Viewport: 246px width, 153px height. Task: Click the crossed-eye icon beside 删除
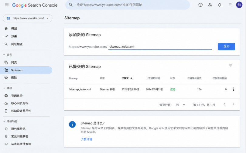[x=6, y=78]
